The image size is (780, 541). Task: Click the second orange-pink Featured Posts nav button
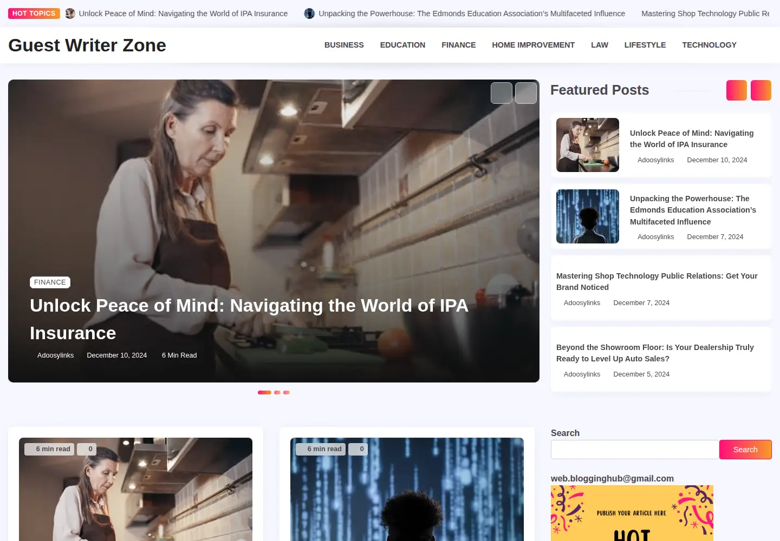(761, 90)
